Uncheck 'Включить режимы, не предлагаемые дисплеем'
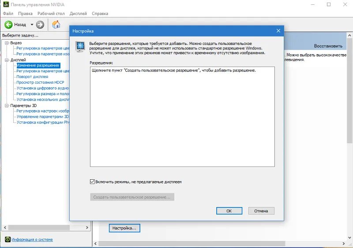Screen dimensions: 353x248 (92, 181)
